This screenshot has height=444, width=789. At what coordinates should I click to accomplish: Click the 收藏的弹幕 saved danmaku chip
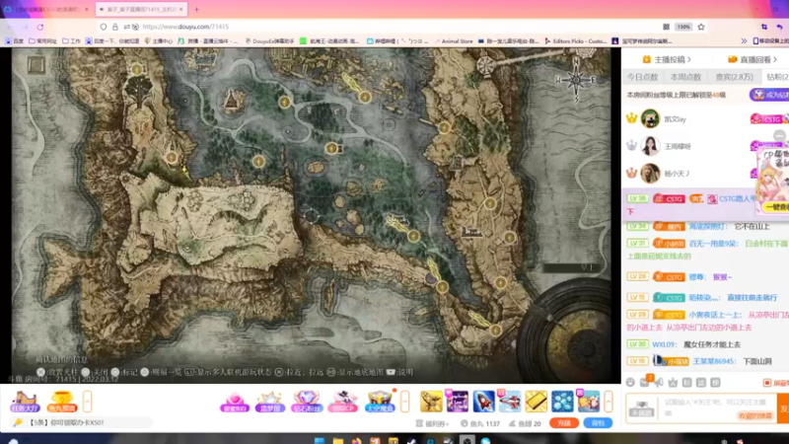pyautogui.click(x=754, y=415)
